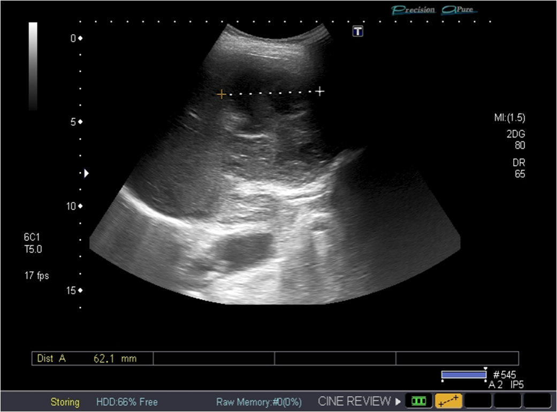Click the middle empty function slot
557x412 pixels.
[507, 401]
